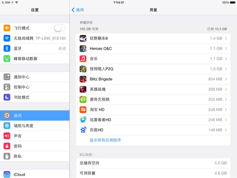Tap the status bar Wi-Fi signal icon
This screenshot has height=178, width=237.
[x=17, y=3]
